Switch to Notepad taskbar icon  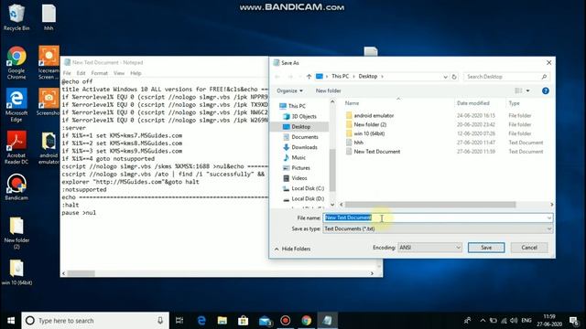click(x=328, y=321)
